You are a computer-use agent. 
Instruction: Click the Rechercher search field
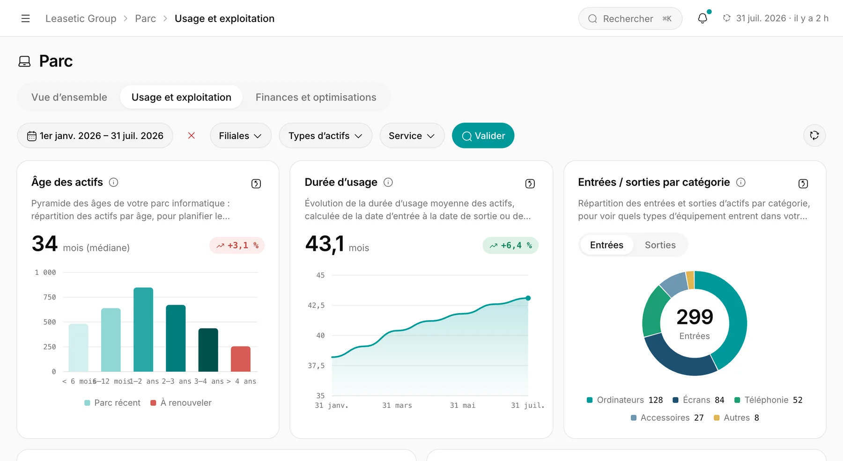[x=630, y=19]
